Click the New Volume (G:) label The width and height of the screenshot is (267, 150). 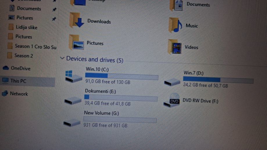pos(101,113)
